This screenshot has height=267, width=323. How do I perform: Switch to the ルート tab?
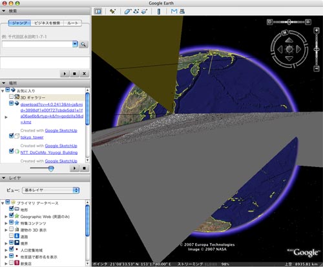click(72, 23)
